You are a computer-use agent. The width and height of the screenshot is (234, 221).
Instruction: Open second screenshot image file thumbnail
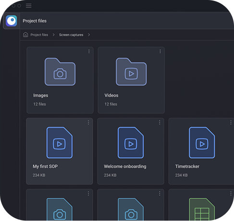131,209
